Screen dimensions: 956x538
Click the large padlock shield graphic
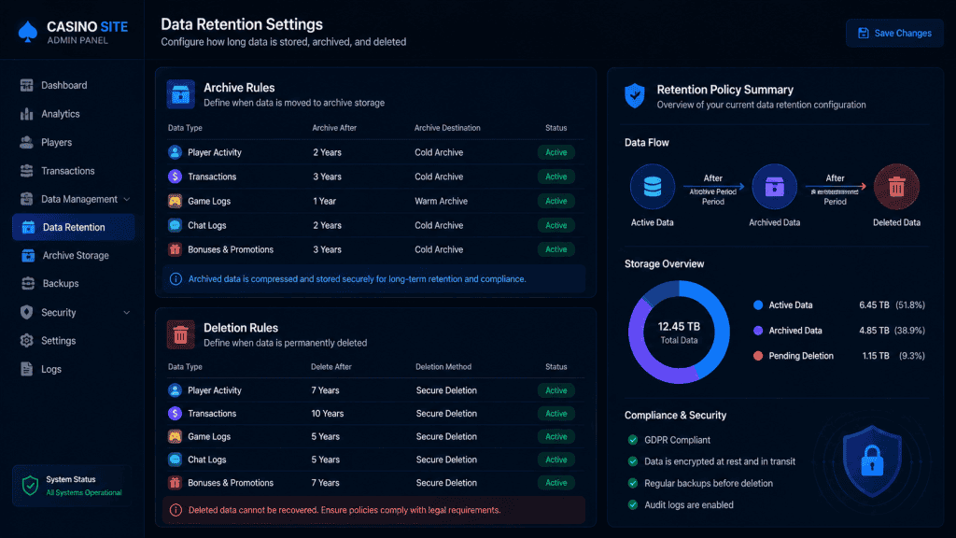[872, 461]
